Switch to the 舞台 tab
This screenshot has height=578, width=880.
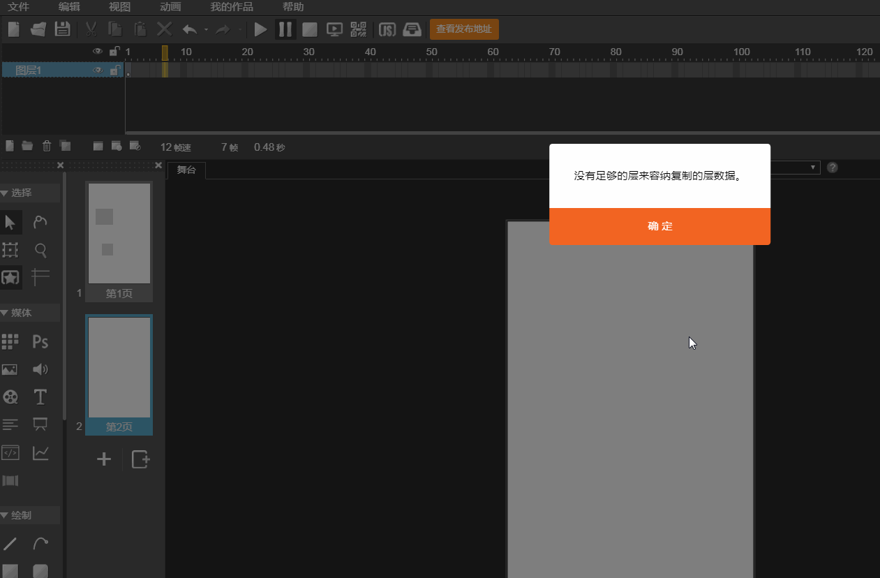(x=186, y=170)
